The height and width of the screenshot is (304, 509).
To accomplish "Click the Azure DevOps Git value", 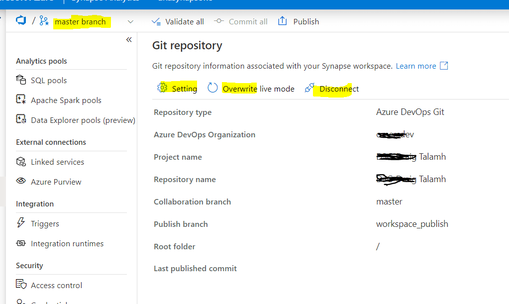I will pos(410,112).
